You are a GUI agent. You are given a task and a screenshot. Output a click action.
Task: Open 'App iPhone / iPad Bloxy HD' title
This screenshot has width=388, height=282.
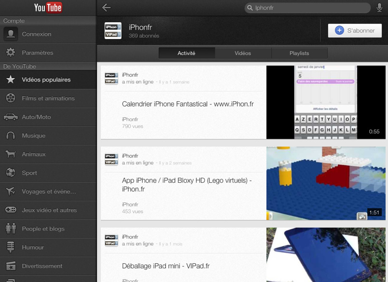[x=187, y=185]
